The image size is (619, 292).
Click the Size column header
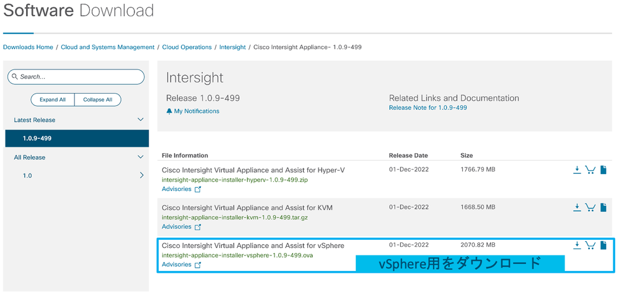coord(467,155)
